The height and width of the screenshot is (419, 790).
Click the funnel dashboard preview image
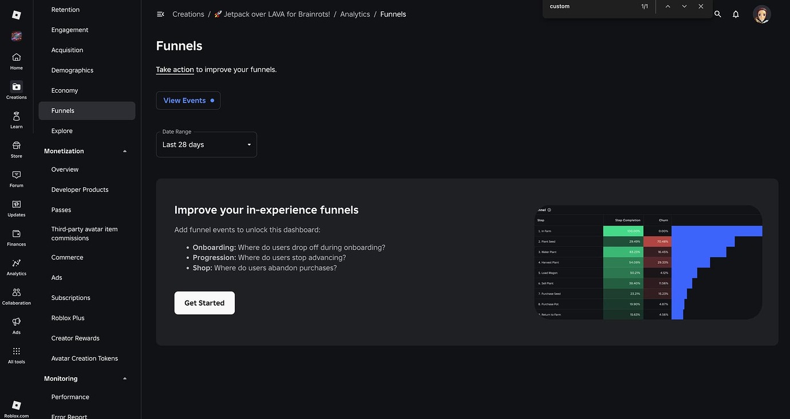648,262
